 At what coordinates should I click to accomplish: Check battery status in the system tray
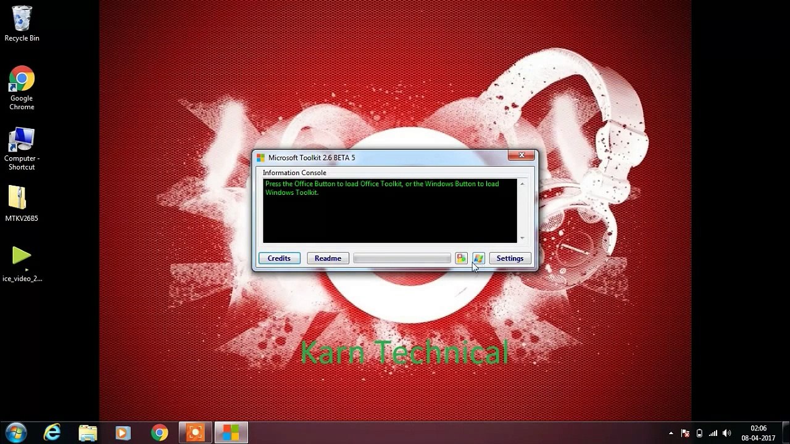tap(699, 434)
